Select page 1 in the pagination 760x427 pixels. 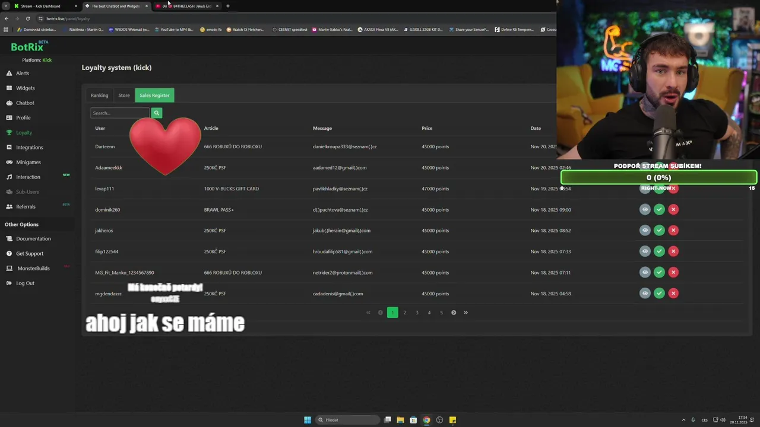(x=392, y=313)
